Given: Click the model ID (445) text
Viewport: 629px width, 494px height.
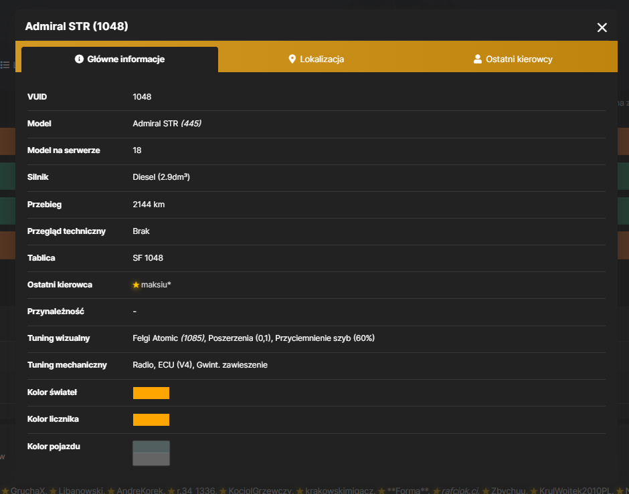Looking at the screenshot, I should [191, 124].
